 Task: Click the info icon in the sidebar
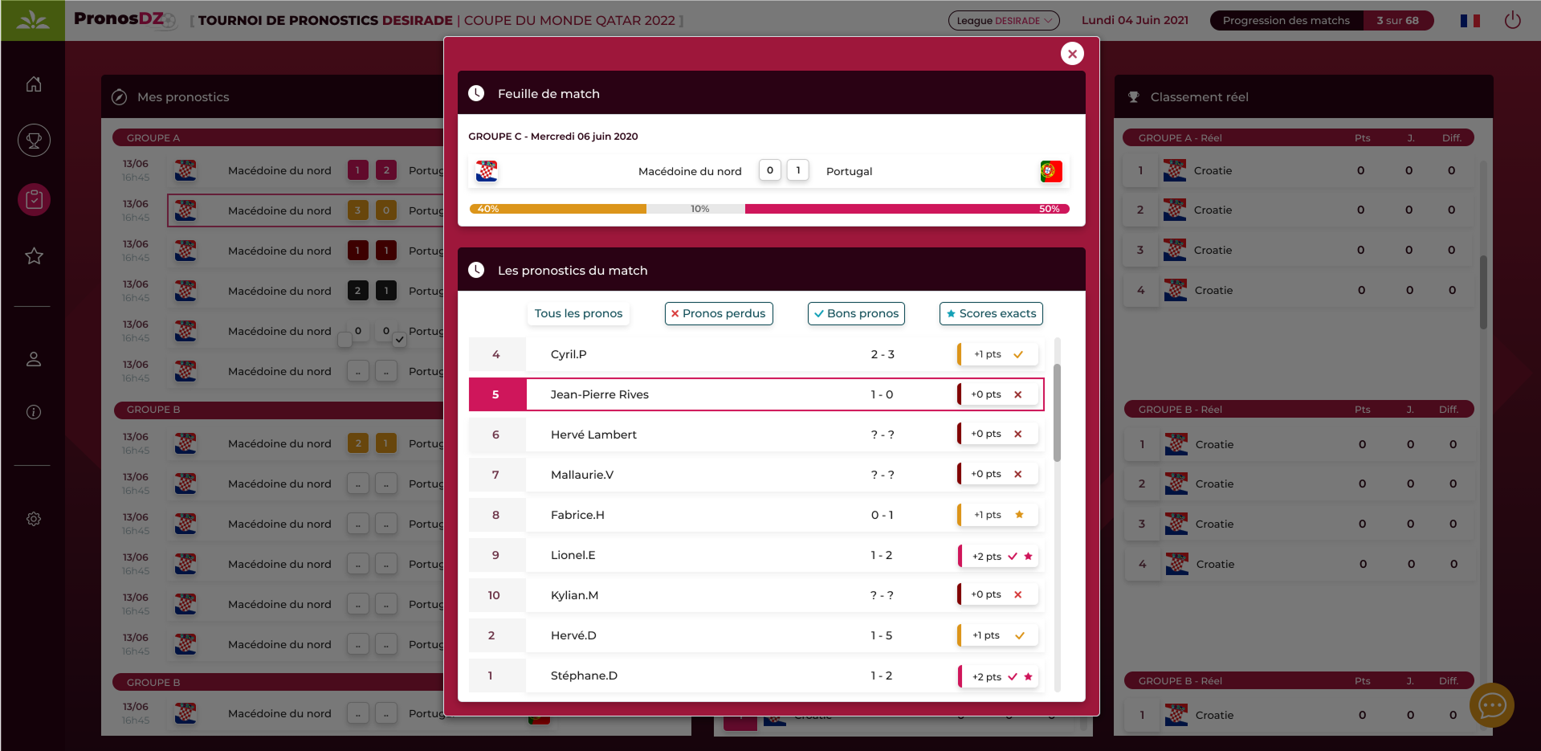[34, 412]
